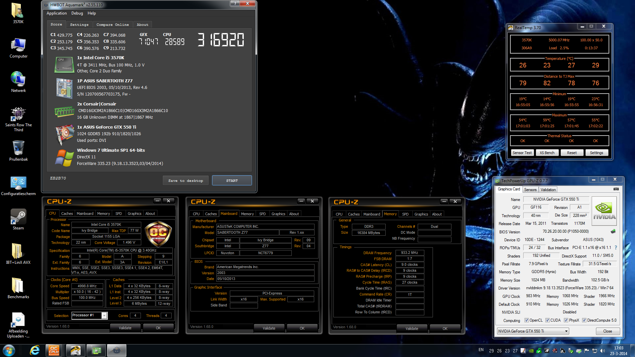635x357 pixels.
Task: Open the Configuratiescherm control panel icon
Action: click(x=18, y=186)
